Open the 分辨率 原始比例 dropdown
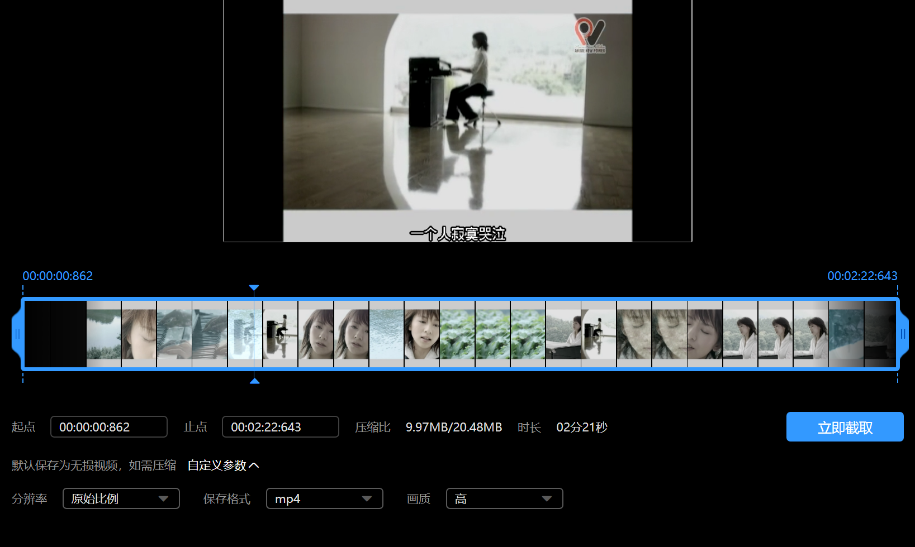This screenshot has width=915, height=547. [x=121, y=498]
